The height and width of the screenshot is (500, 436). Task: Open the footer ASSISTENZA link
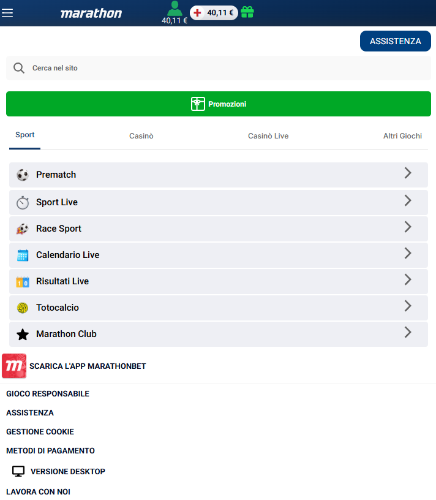[x=30, y=412]
